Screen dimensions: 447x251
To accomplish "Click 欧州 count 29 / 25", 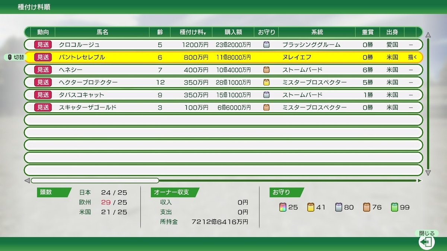I will pos(114,202).
